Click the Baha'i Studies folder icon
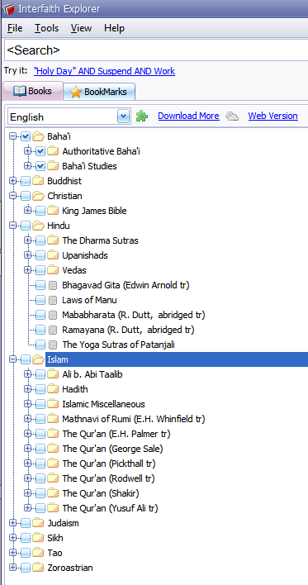Viewport: 308px width, 585px height. (x=53, y=166)
